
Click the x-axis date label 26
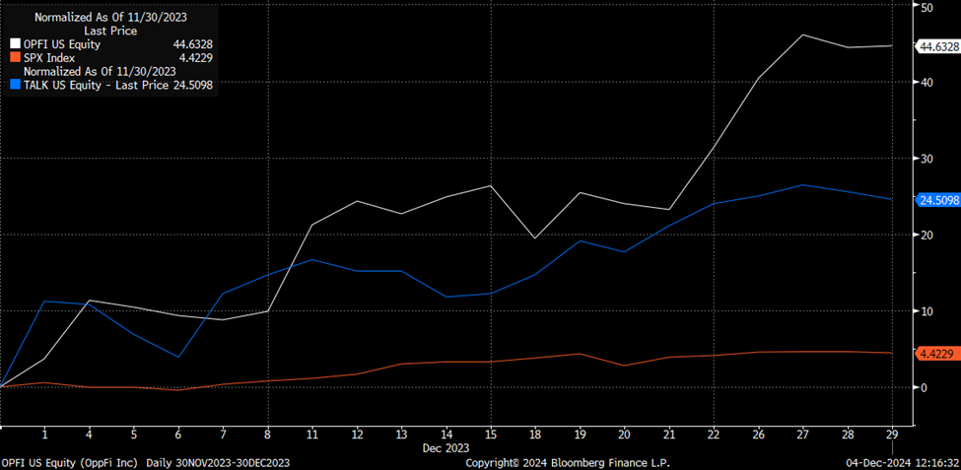point(758,436)
